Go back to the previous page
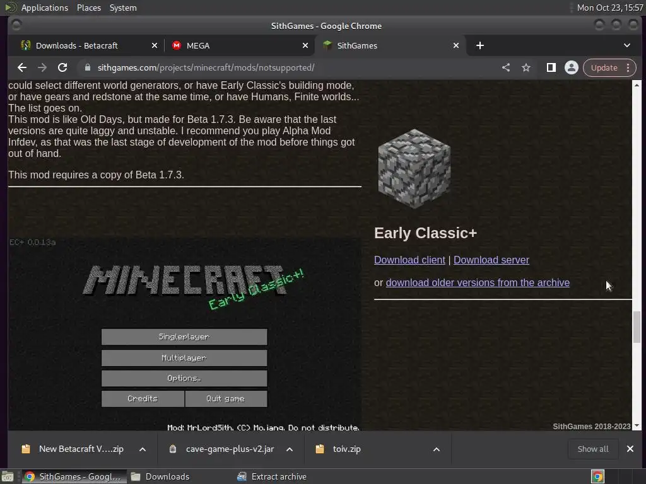 pyautogui.click(x=22, y=67)
